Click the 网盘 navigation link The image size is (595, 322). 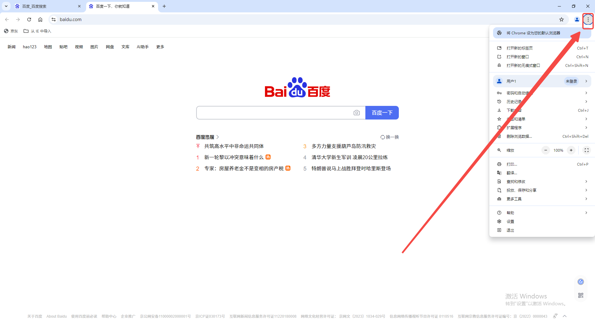tap(110, 47)
